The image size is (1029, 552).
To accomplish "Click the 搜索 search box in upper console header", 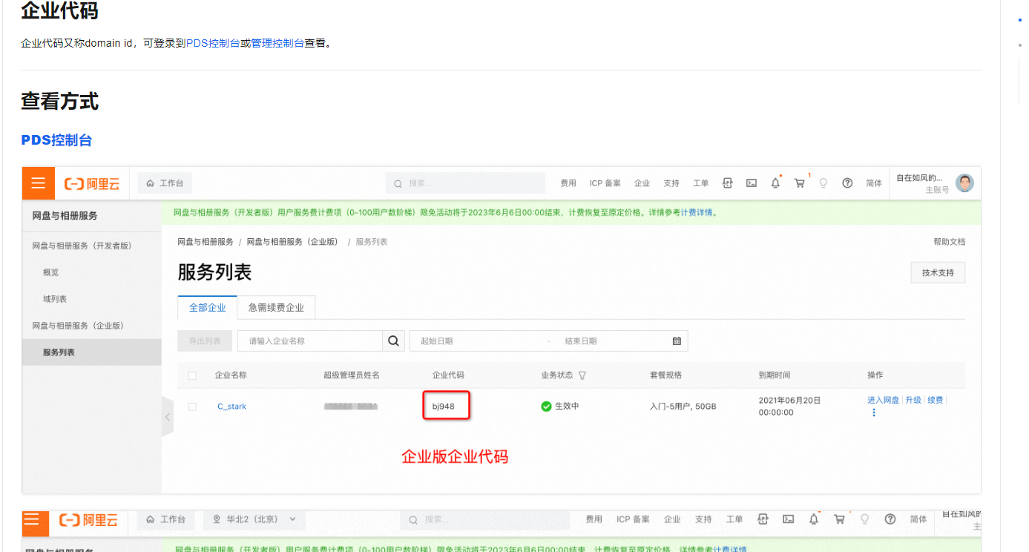I will (x=465, y=183).
